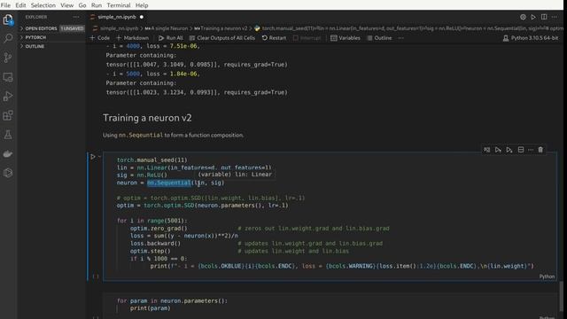Open the Selection menu
Viewport: 567px width, 319px height.
[x=43, y=5]
